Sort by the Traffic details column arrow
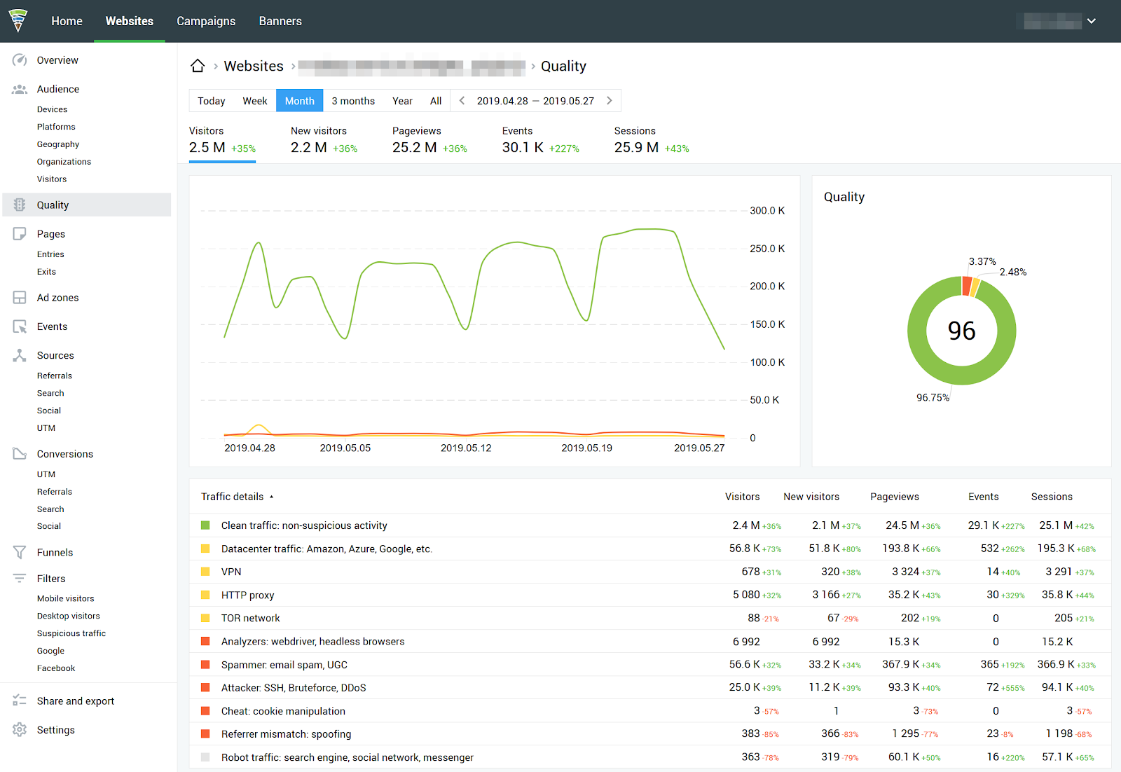Viewport: 1121px width, 772px height. pyautogui.click(x=272, y=497)
